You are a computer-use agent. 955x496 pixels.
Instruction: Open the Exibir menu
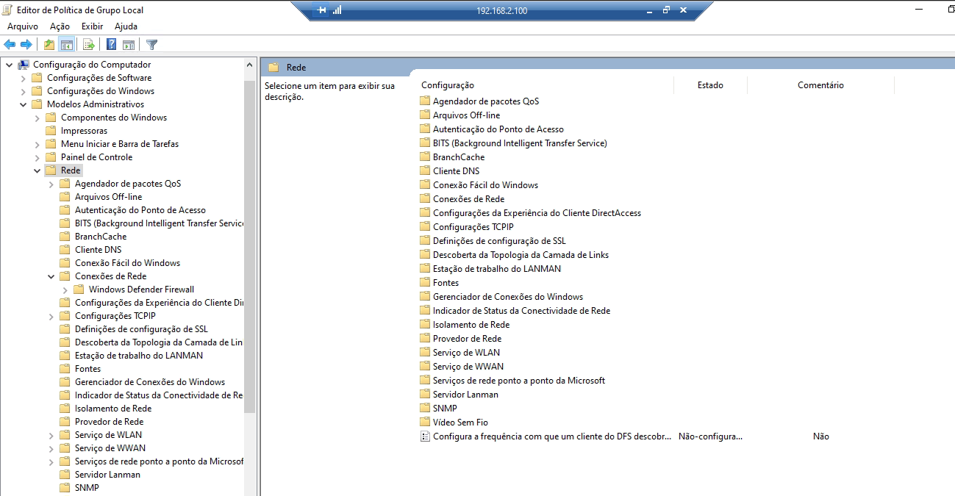coord(92,26)
